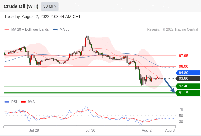Screen dimensions: 201x136
Task: Click the pink MA 20 legend swatch
Action: coord(7,30)
